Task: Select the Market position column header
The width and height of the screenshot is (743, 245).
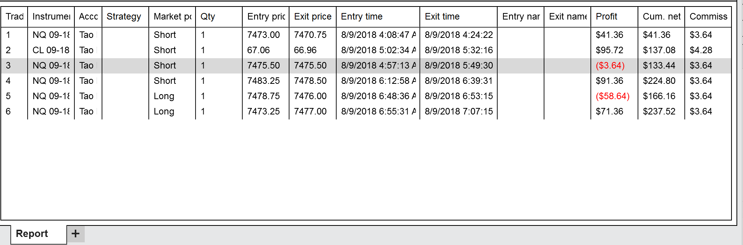Action: [x=172, y=17]
